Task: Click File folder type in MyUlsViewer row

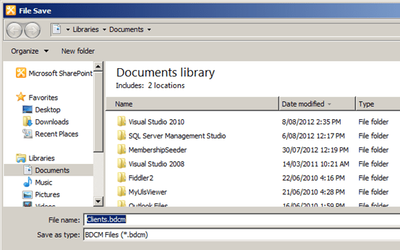Action: pyautogui.click(x=374, y=192)
